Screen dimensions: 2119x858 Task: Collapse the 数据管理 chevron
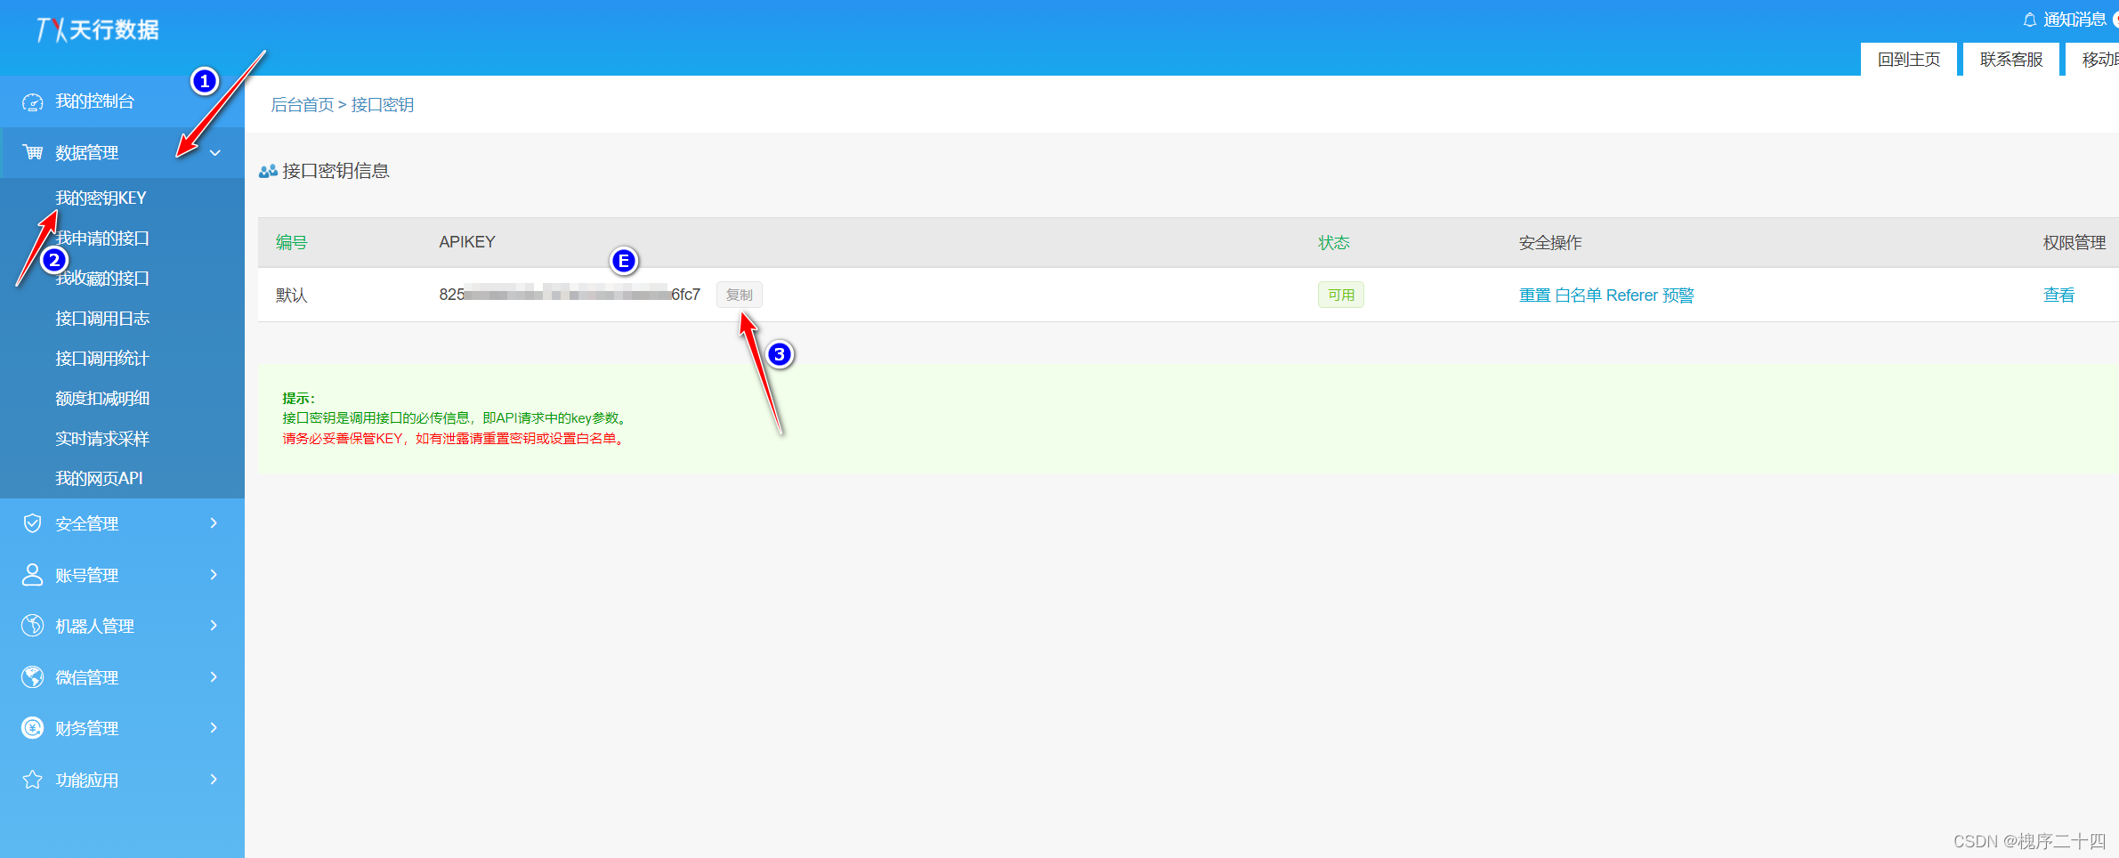coord(214,153)
